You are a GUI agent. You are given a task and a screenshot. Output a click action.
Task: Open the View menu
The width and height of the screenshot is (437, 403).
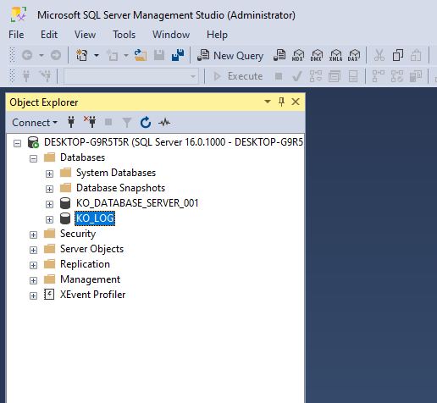pos(85,35)
